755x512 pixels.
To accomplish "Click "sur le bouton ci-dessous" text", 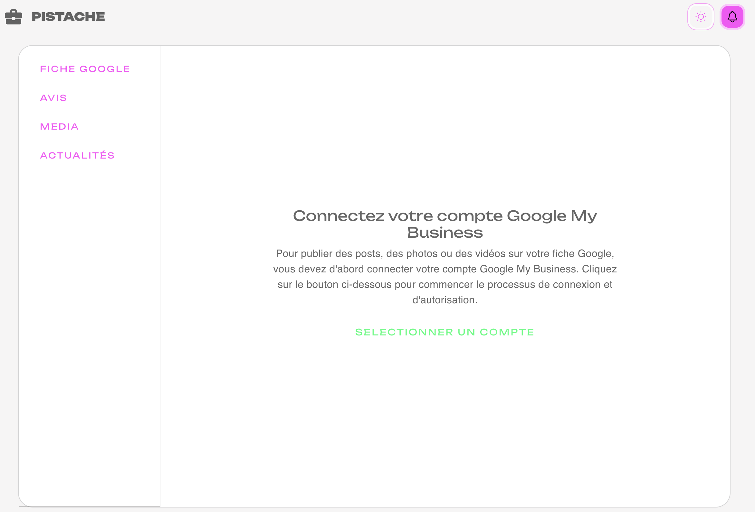I will click(x=334, y=285).
